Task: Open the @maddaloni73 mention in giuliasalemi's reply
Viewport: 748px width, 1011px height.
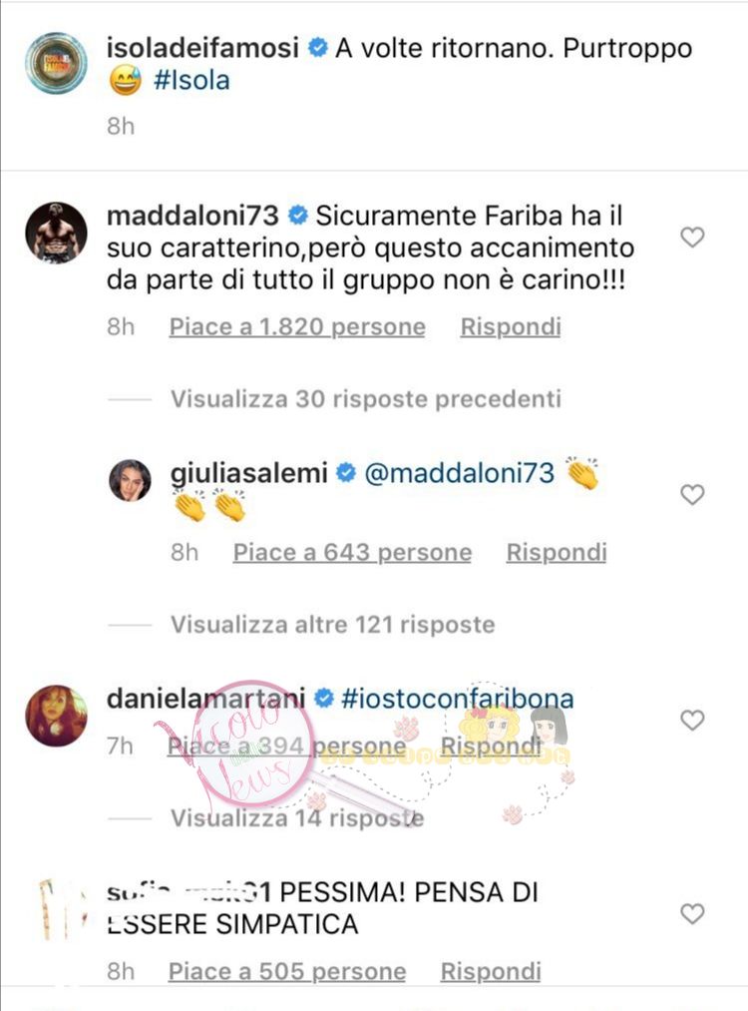Action: (x=460, y=473)
